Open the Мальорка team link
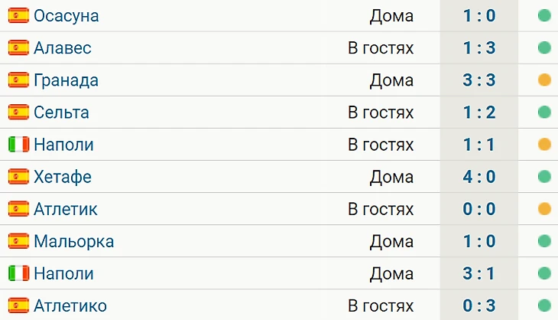The width and height of the screenshot is (558, 320). pos(73,241)
